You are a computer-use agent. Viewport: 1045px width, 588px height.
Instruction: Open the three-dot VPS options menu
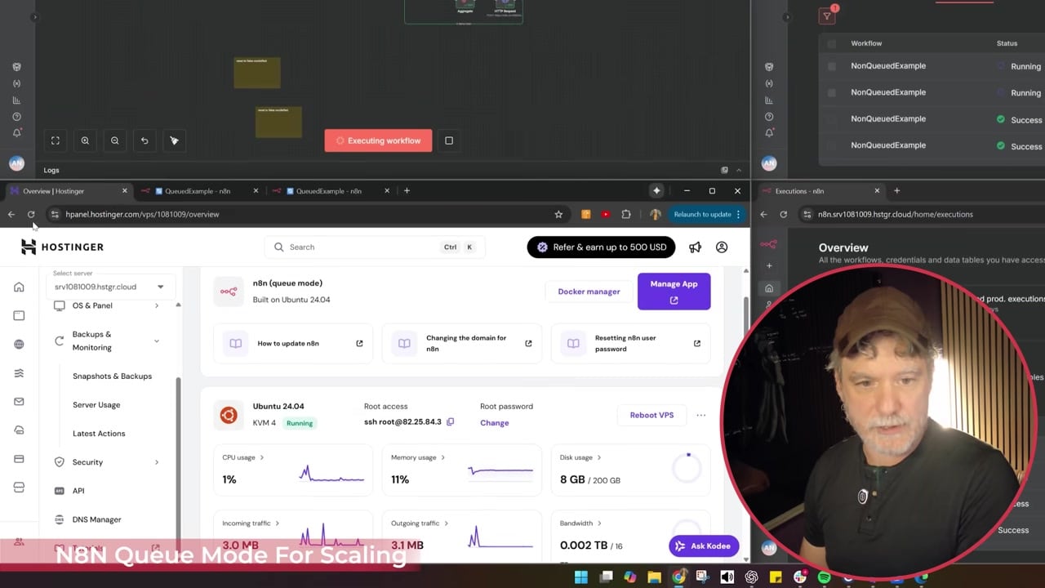pyautogui.click(x=700, y=415)
